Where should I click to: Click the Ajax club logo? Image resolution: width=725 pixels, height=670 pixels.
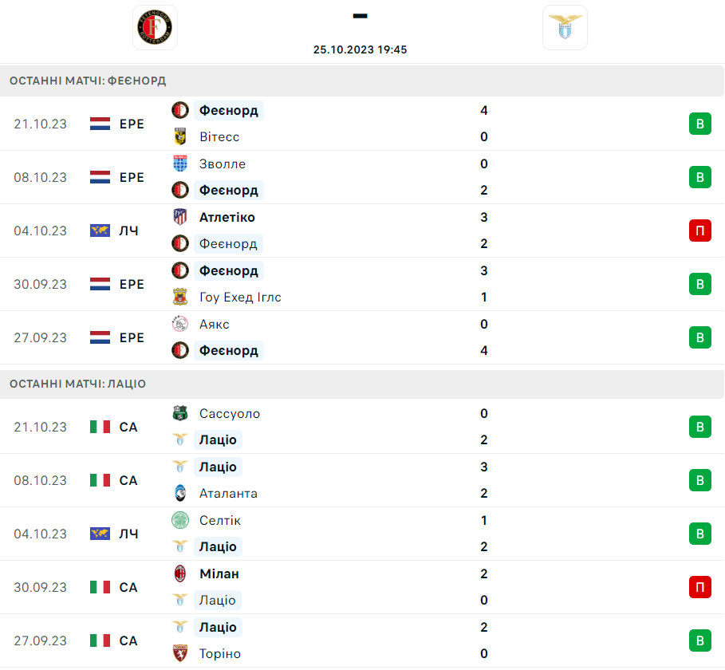(x=180, y=324)
